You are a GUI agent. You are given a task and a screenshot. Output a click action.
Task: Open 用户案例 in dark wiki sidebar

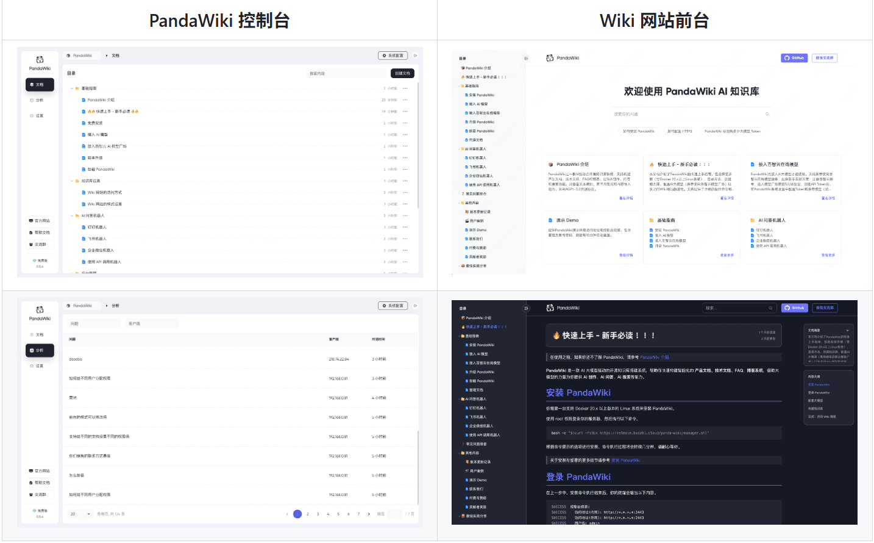pyautogui.click(x=476, y=471)
